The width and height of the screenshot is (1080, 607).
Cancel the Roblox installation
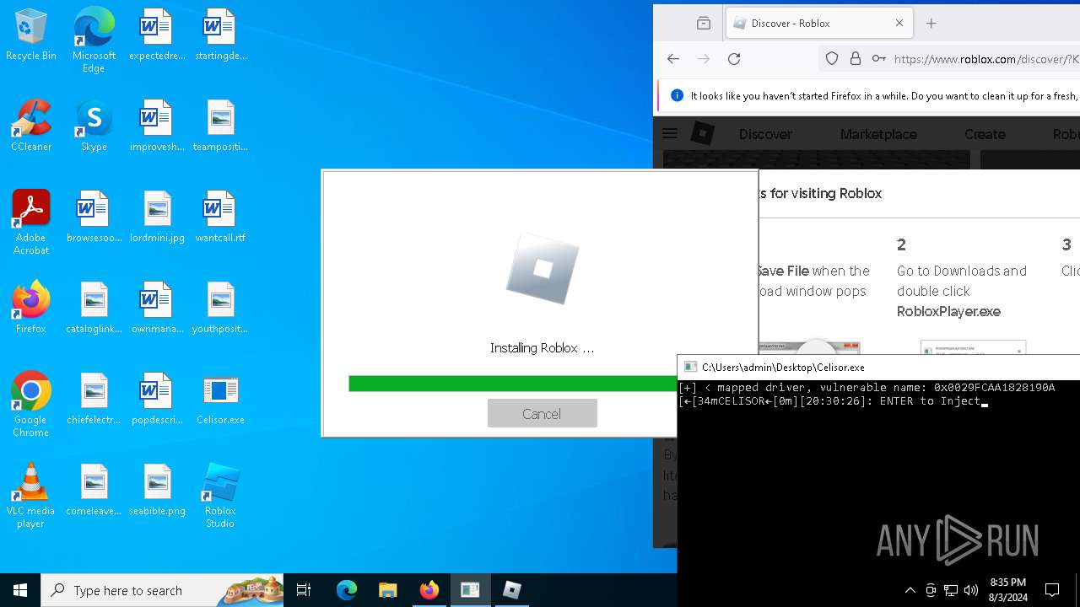pos(542,413)
